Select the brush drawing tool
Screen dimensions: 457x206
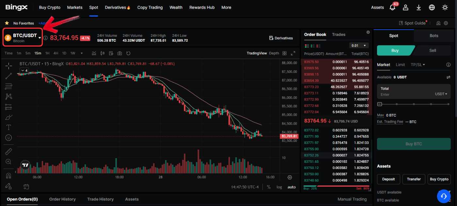tap(8, 117)
